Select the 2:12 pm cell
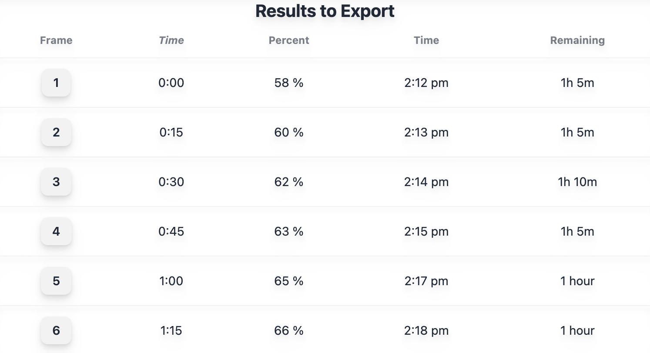 426,83
